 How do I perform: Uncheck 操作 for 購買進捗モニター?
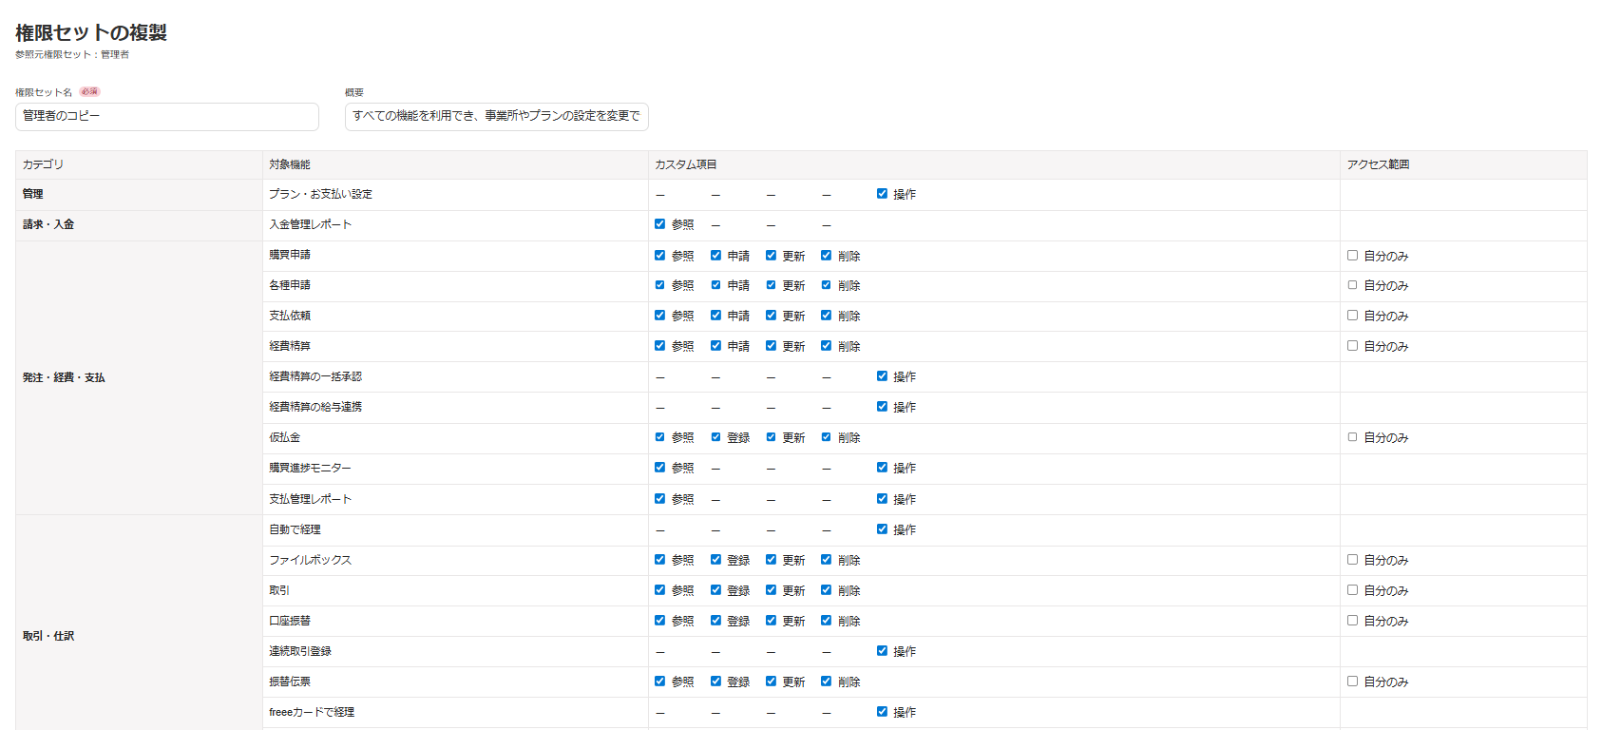coord(882,468)
